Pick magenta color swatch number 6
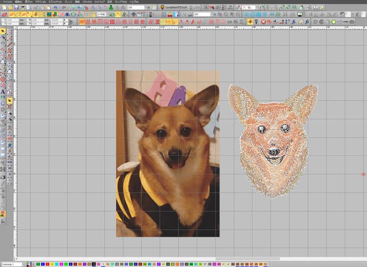Viewport: 367px width, 267px height. click(61, 264)
